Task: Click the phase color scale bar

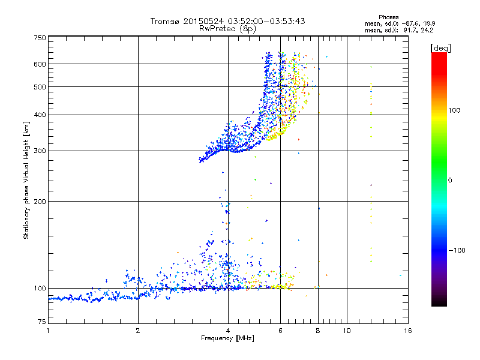Action: point(439,179)
